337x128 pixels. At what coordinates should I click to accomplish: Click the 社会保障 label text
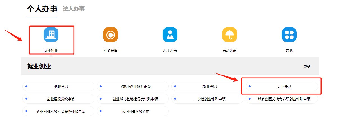tap(110, 51)
